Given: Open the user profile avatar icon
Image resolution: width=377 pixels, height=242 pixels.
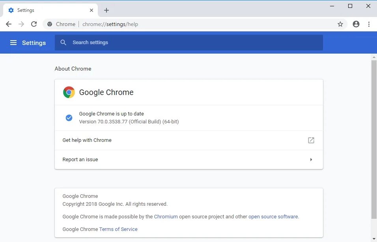Looking at the screenshot, I should point(356,24).
